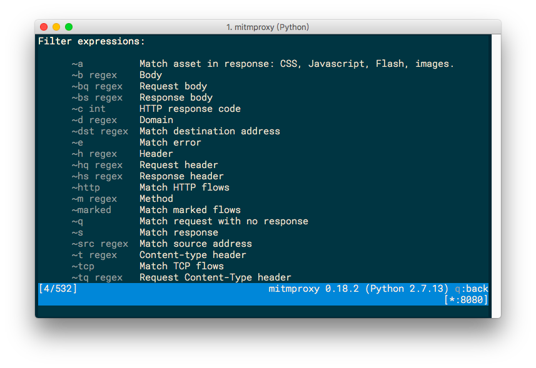Click the '~http' filter expression
Screen dimensions: 536x368
click(86, 188)
